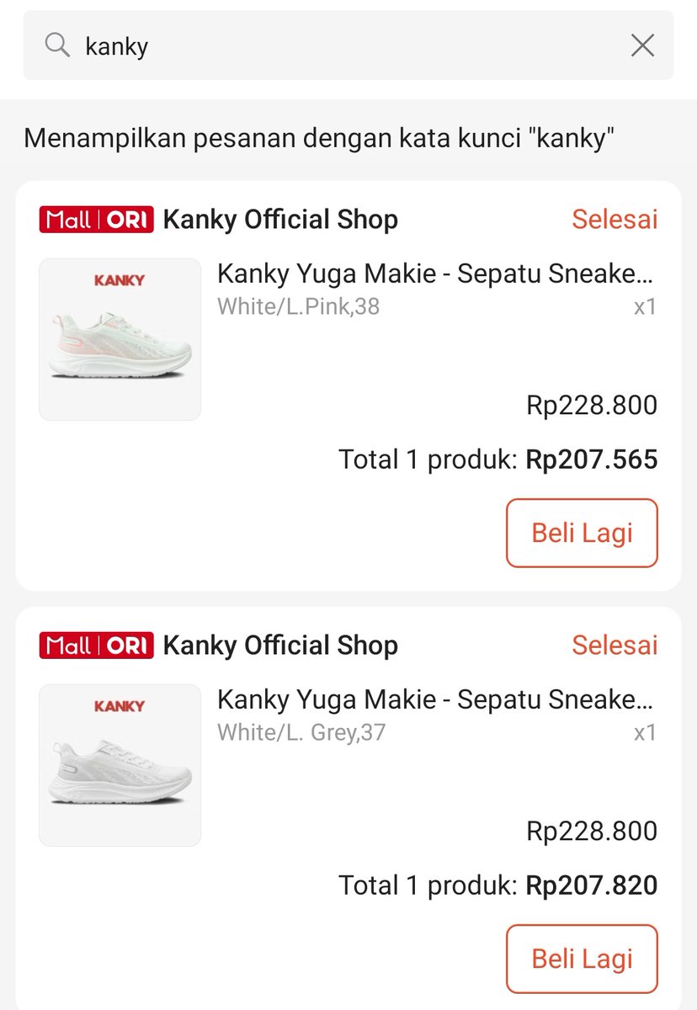Image resolution: width=697 pixels, height=1010 pixels.
Task: Tap Mall ORI badge on second order
Action: click(x=96, y=646)
